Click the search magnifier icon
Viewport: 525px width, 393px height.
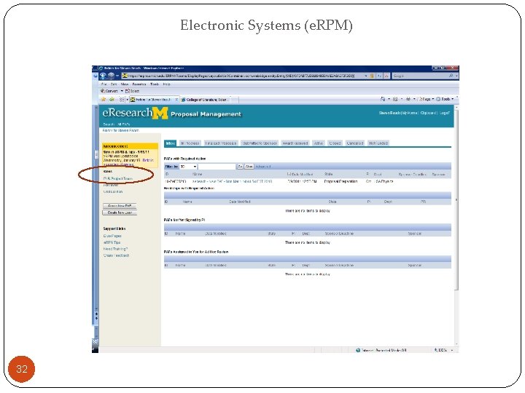coord(451,76)
